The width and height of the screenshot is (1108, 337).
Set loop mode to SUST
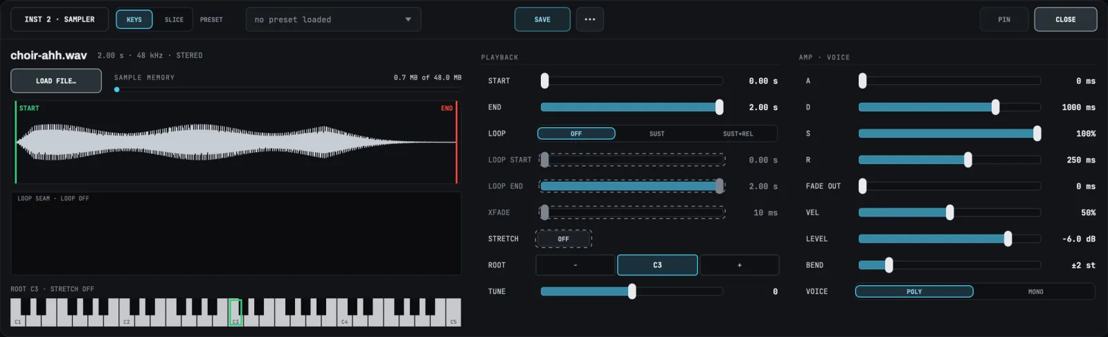pos(657,134)
